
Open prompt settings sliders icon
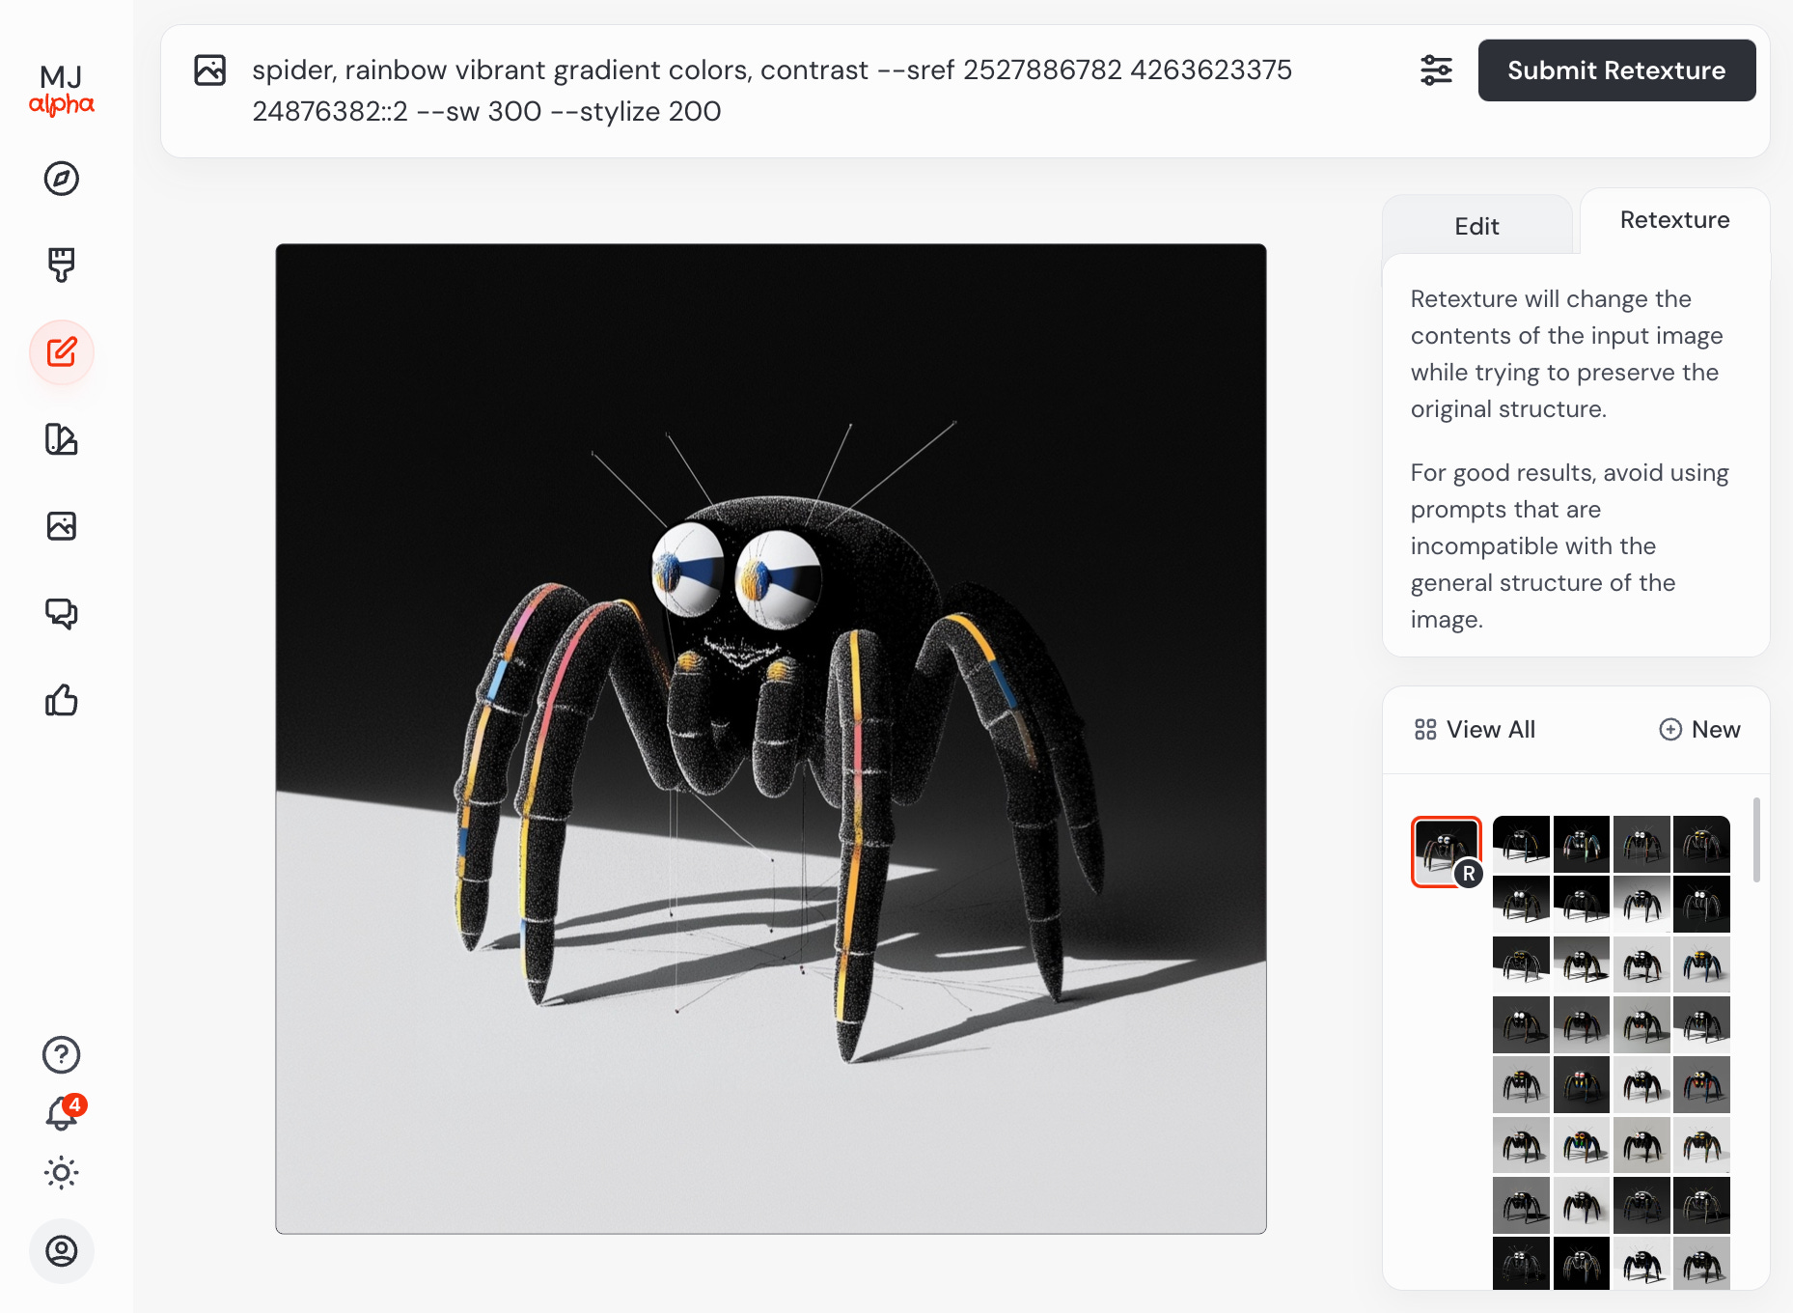pyautogui.click(x=1436, y=70)
